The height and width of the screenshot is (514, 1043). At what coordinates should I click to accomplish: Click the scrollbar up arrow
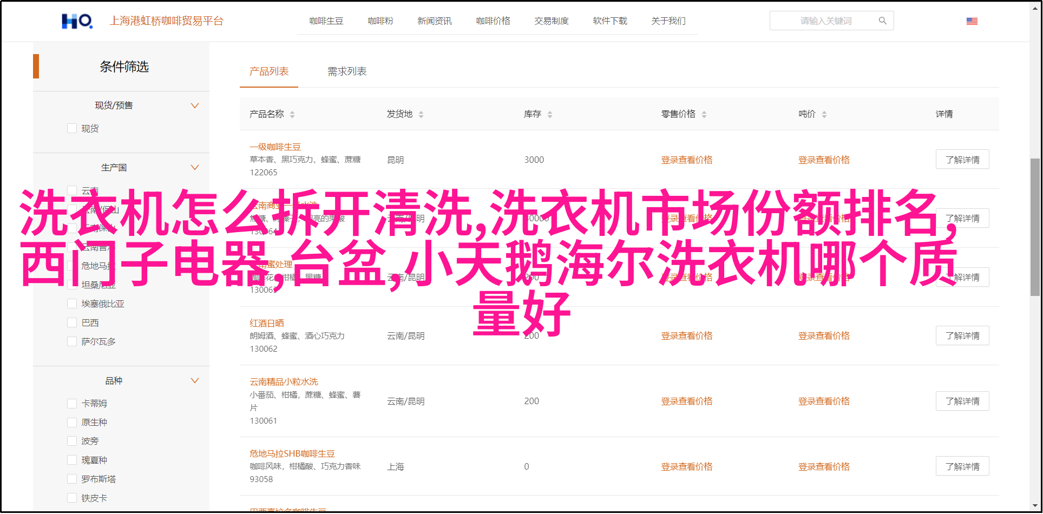[1035, 8]
